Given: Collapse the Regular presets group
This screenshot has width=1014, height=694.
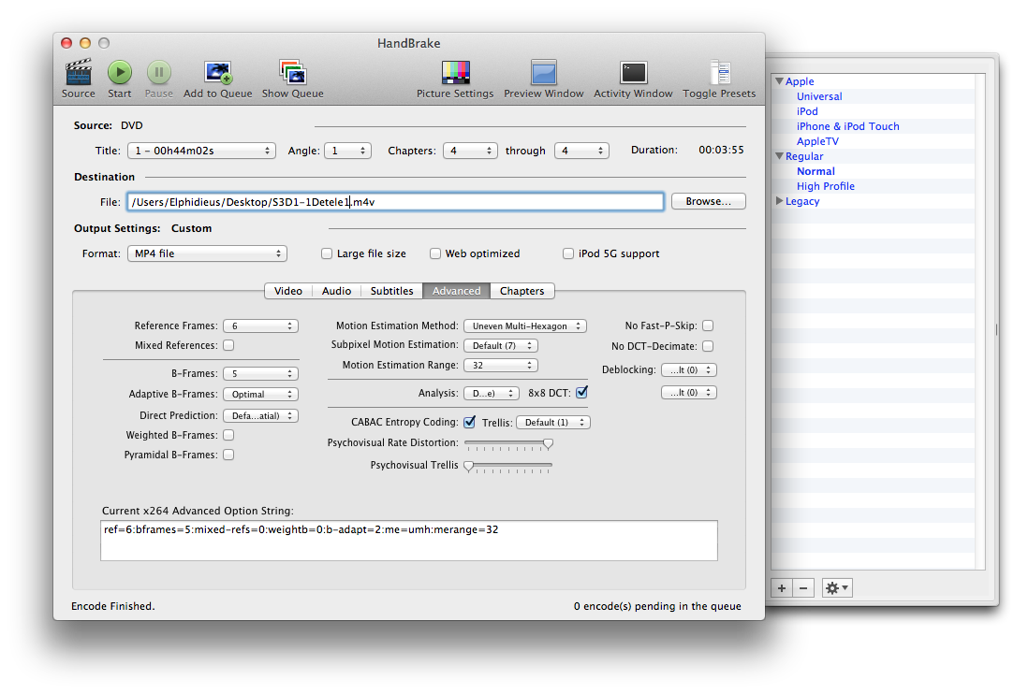Looking at the screenshot, I should pyautogui.click(x=779, y=156).
